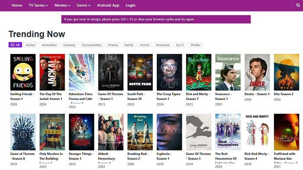Screen dimensions: 303x170
Task: Open the South Park poster
Action: click(140, 72)
